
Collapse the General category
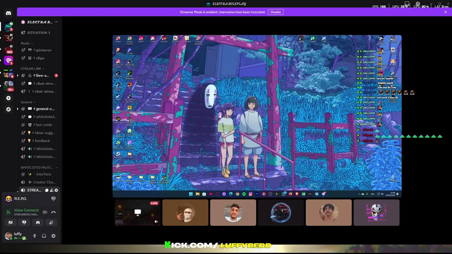point(28,102)
